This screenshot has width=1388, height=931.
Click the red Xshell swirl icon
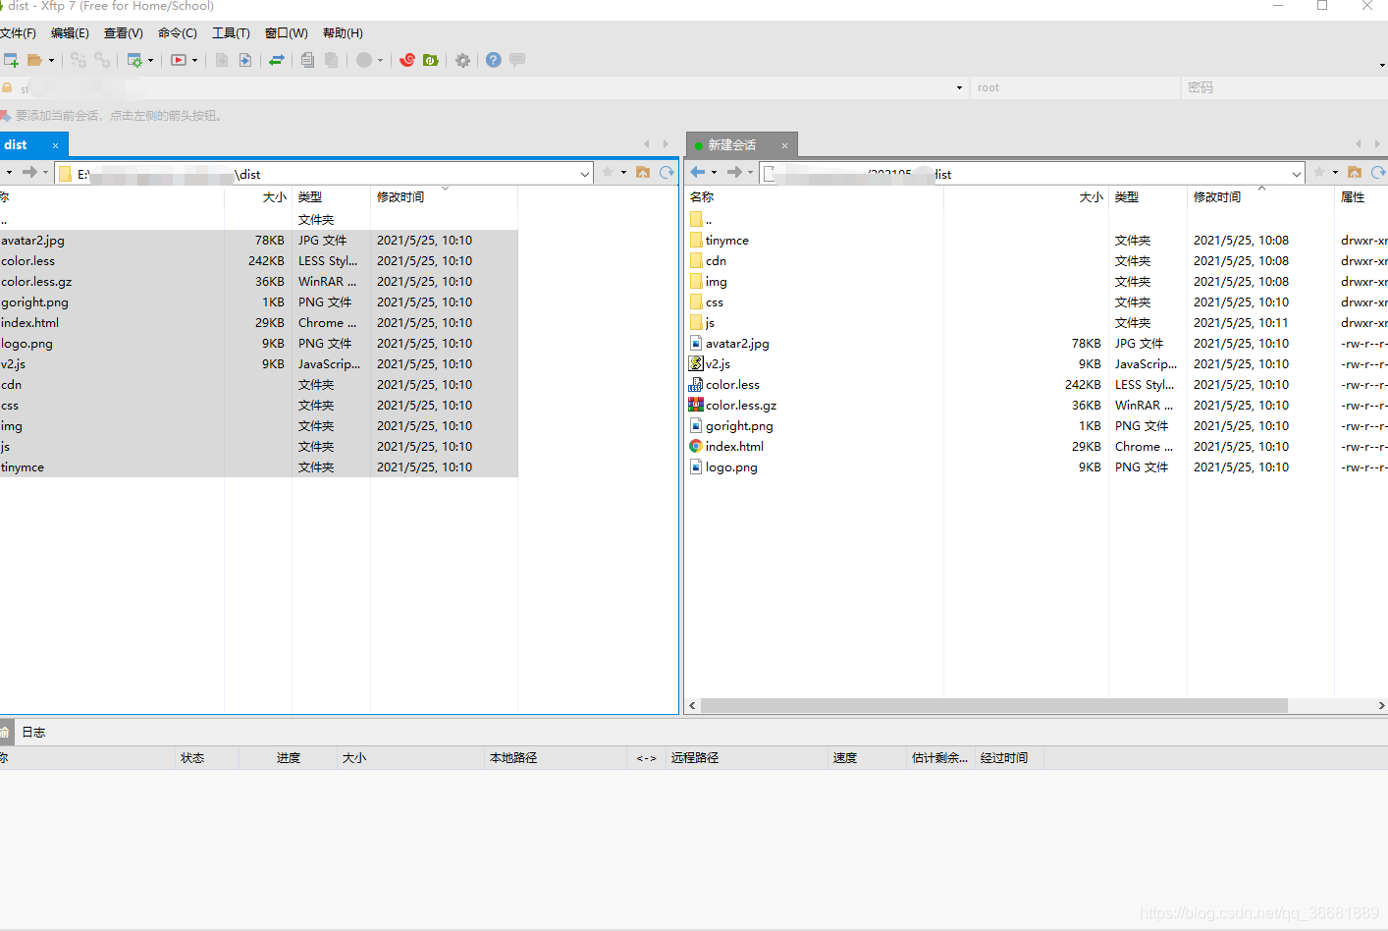click(x=407, y=60)
